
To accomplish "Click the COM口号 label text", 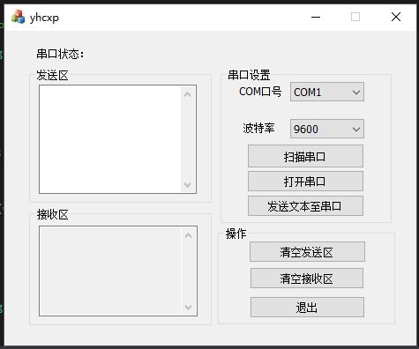I will (260, 92).
